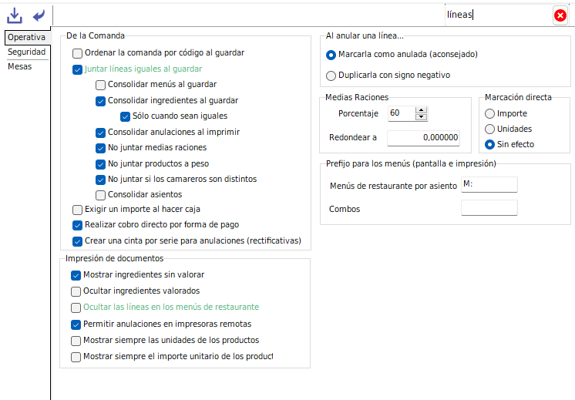
Task: Toggle Realizar cobro directo por forma de pago
Action: 77,225
